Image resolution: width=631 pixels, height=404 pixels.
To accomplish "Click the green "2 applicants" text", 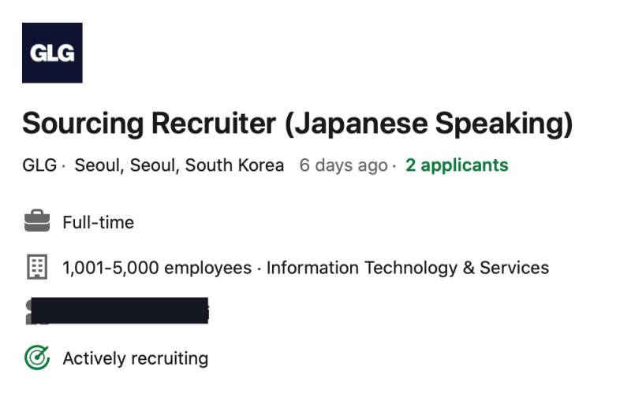I will coord(457,165).
